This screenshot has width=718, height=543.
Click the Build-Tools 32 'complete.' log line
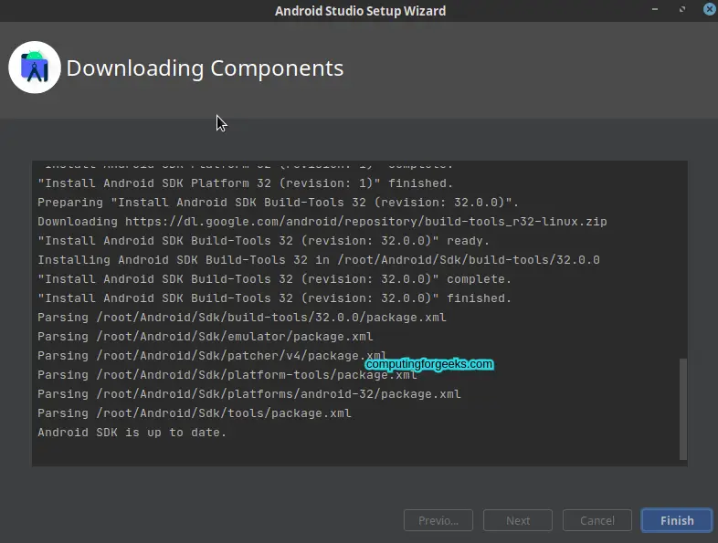[274, 278]
